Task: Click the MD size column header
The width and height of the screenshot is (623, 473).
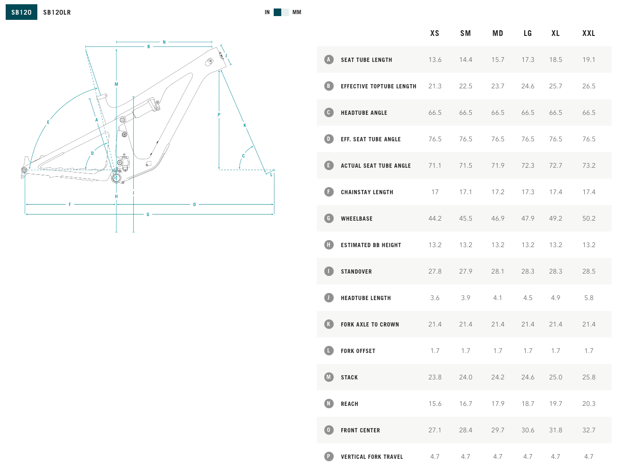Action: (498, 34)
